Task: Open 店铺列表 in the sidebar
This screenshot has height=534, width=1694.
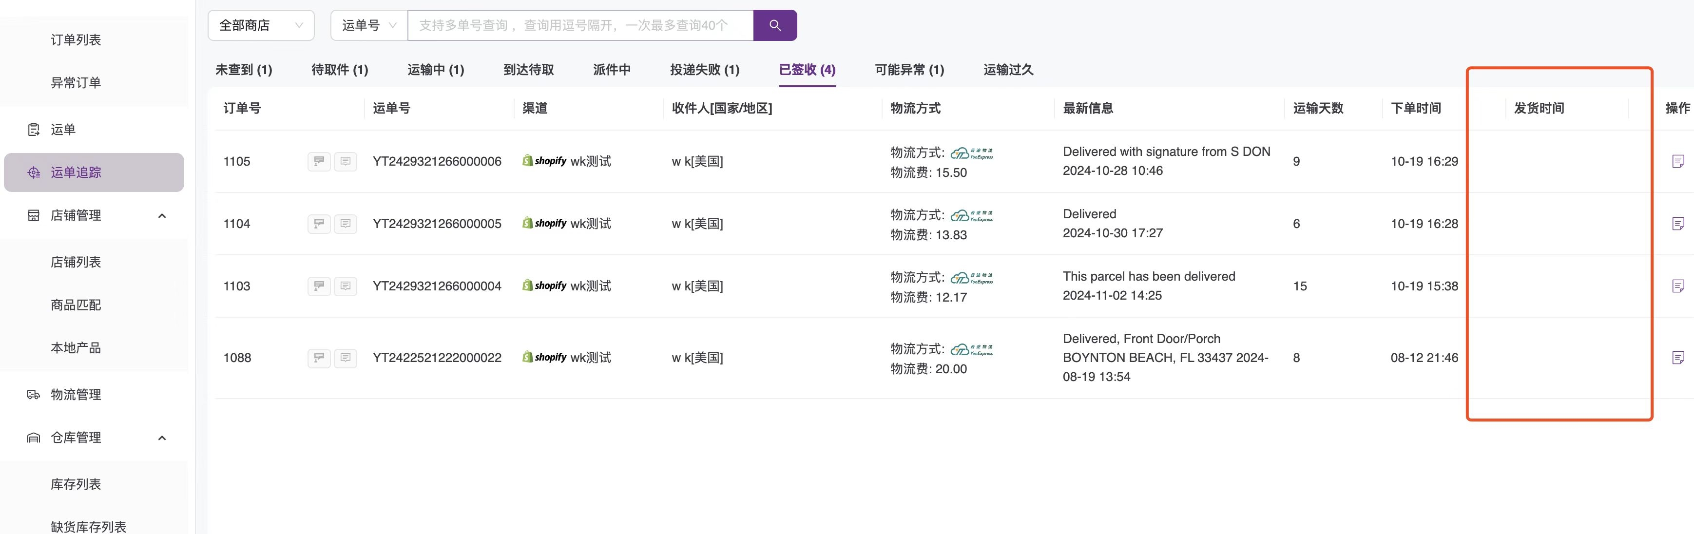Action: 76,263
